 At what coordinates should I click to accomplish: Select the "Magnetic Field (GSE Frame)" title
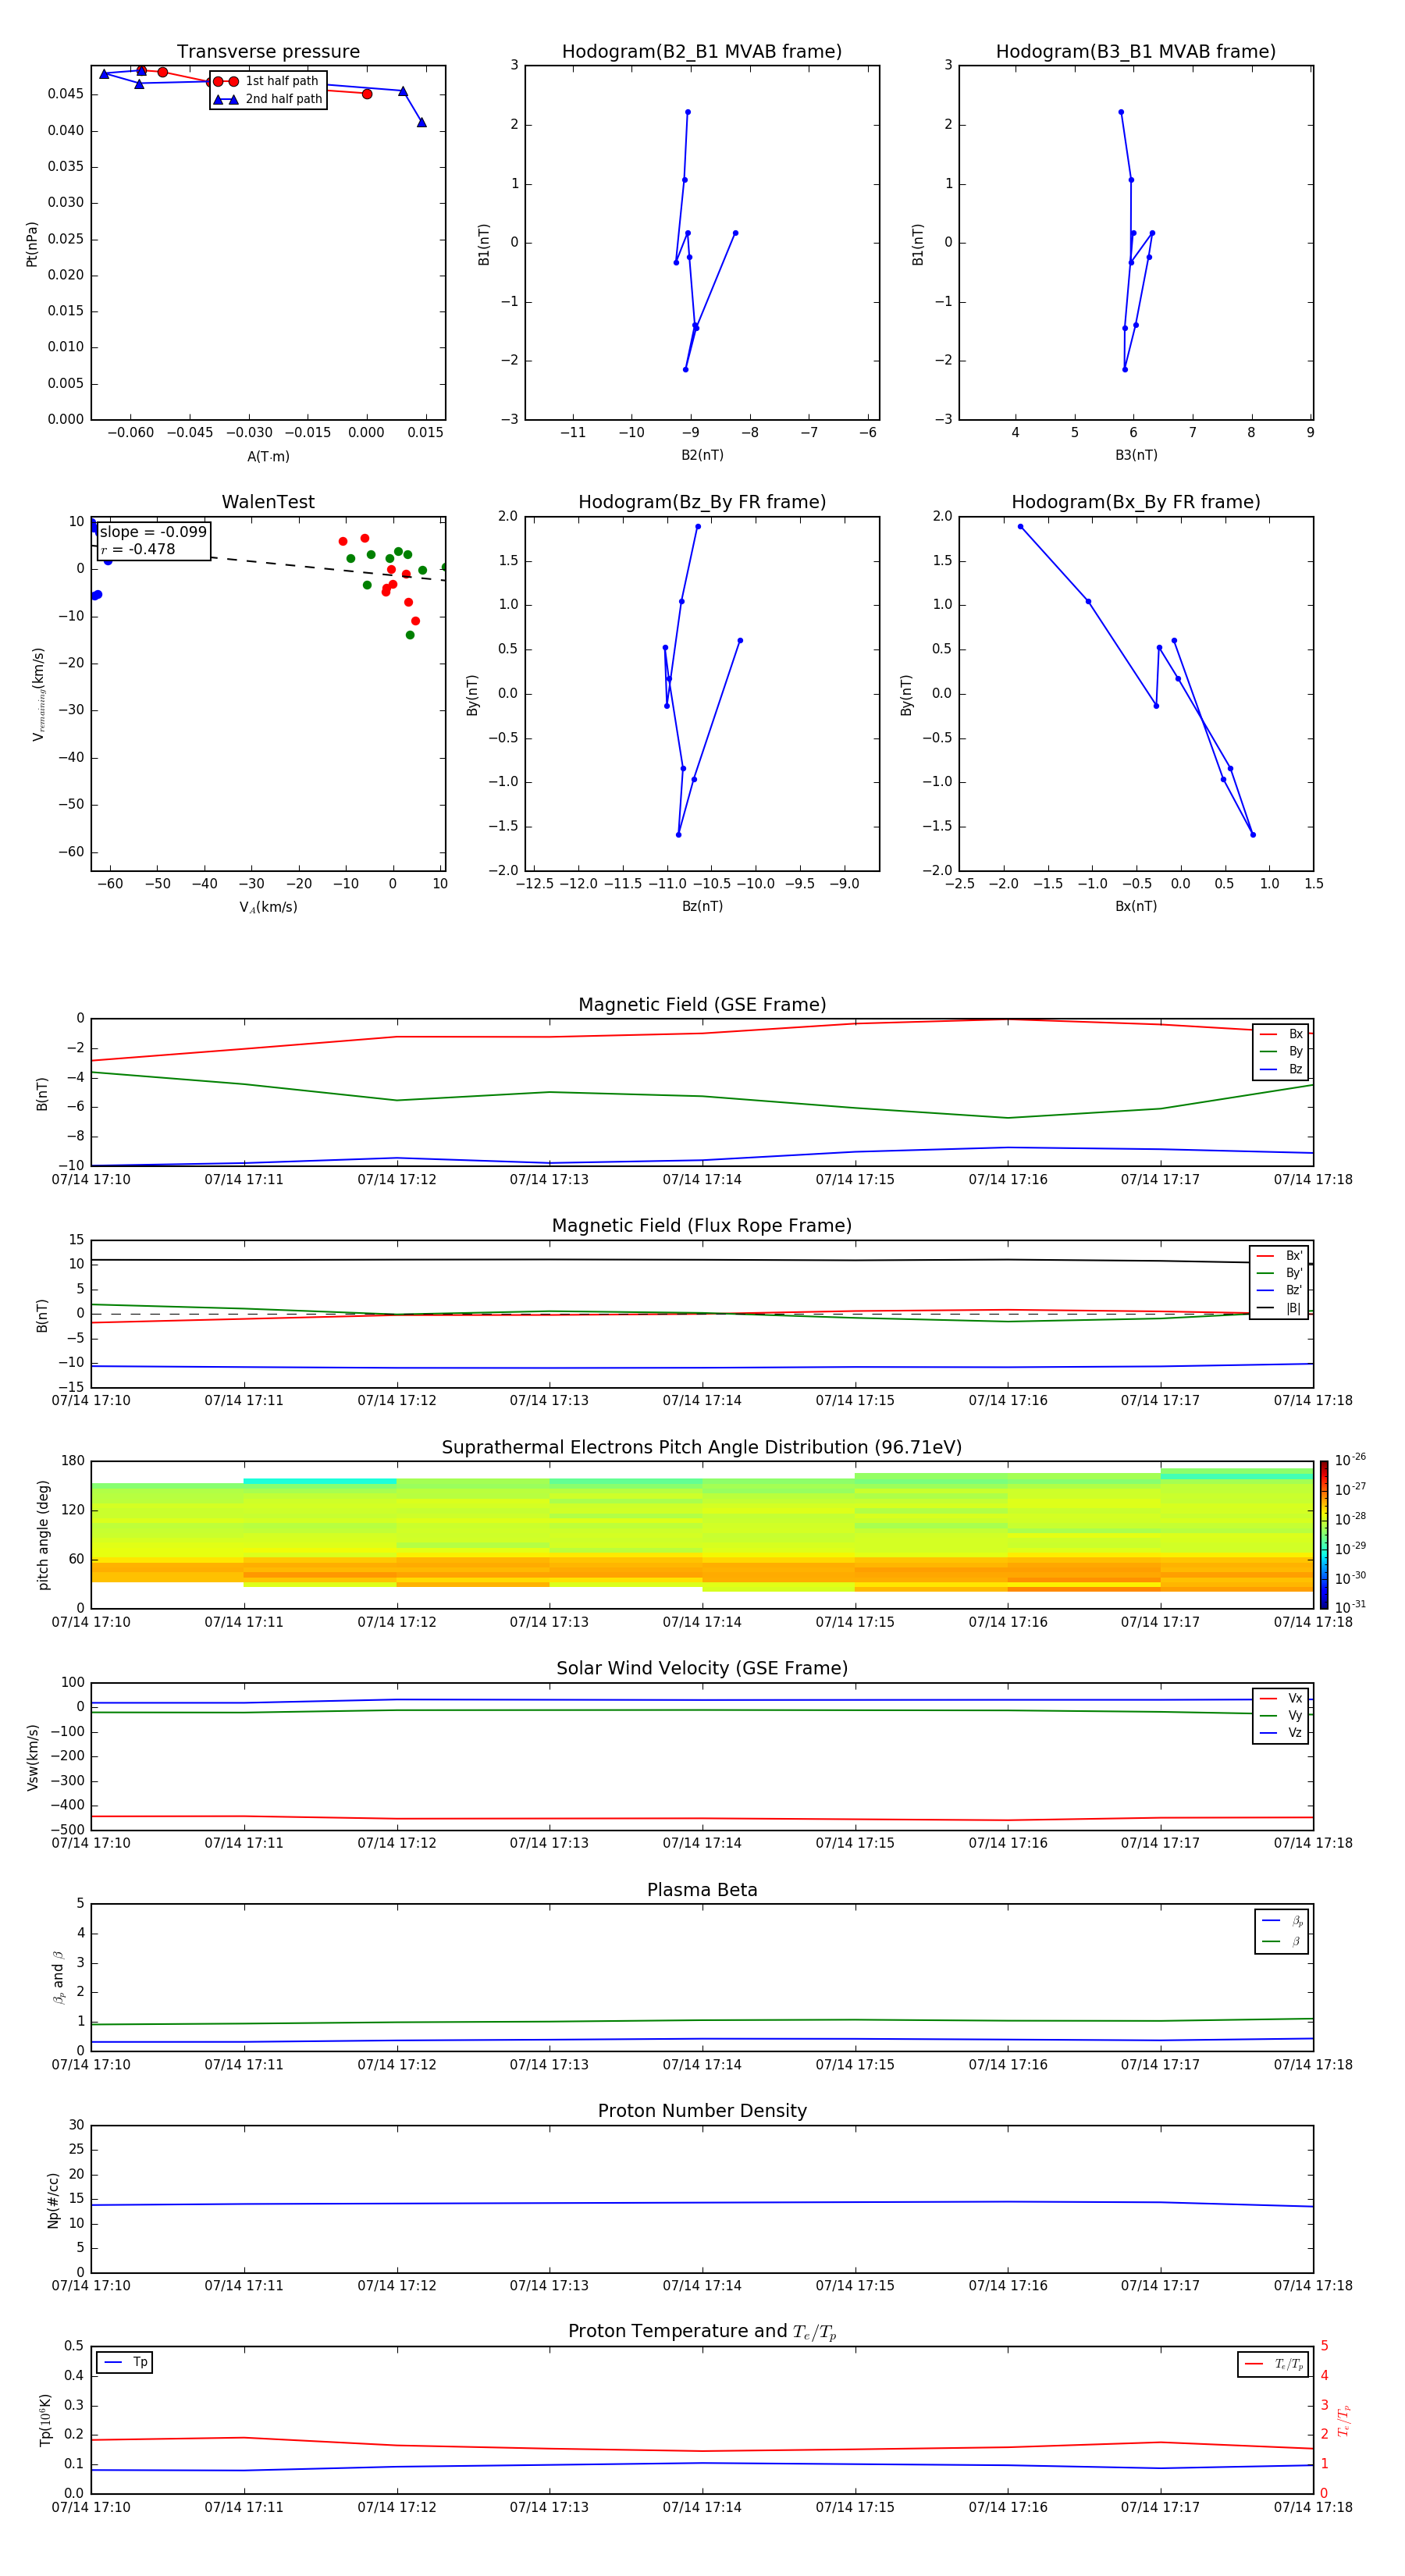point(702,1004)
